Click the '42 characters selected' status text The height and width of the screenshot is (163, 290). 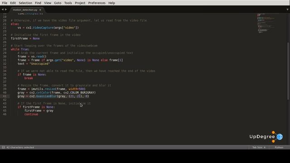[20, 147]
